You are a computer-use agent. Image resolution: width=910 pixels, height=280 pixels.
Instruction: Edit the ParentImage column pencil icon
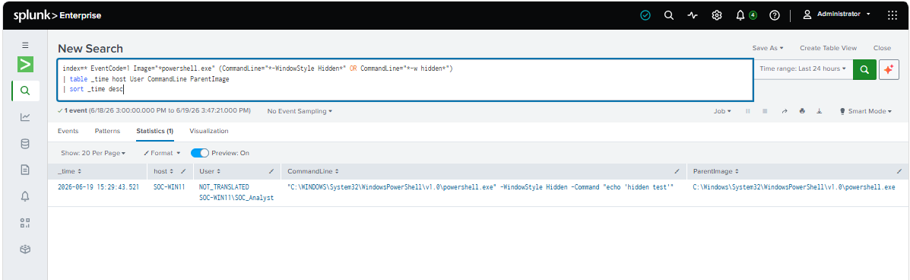(899, 172)
